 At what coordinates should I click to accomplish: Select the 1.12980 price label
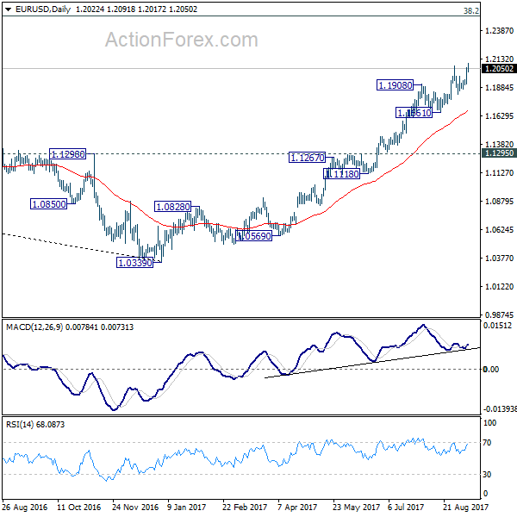coord(67,154)
